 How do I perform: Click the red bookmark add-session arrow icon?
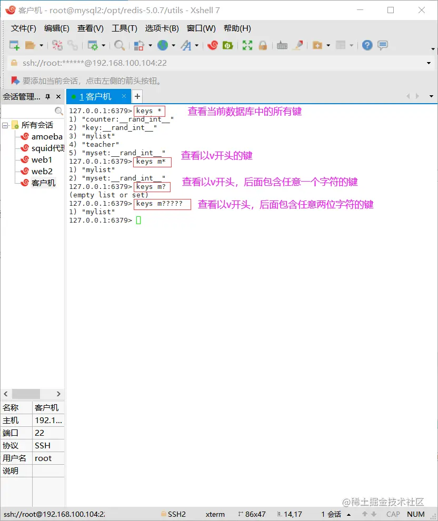click(15, 81)
